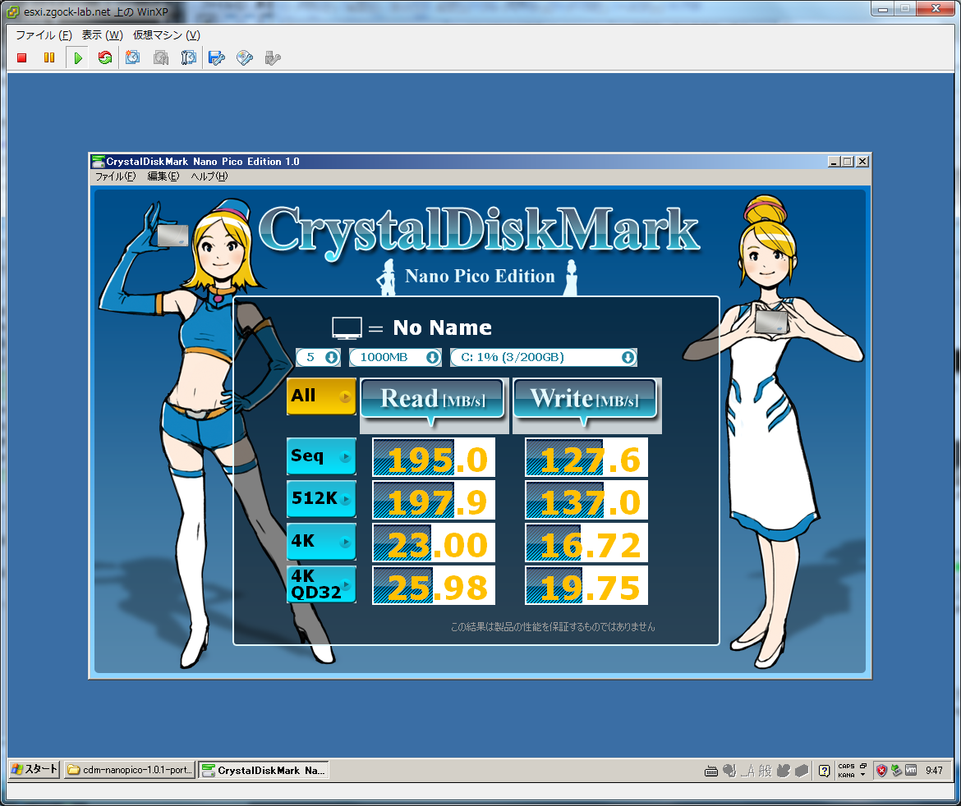
Task: Click the Windows XP スタート button
Action: pos(35,769)
